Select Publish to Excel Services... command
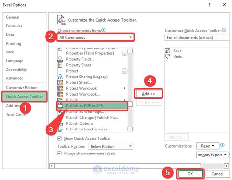The width and height of the screenshot is (232, 180). (x=88, y=129)
